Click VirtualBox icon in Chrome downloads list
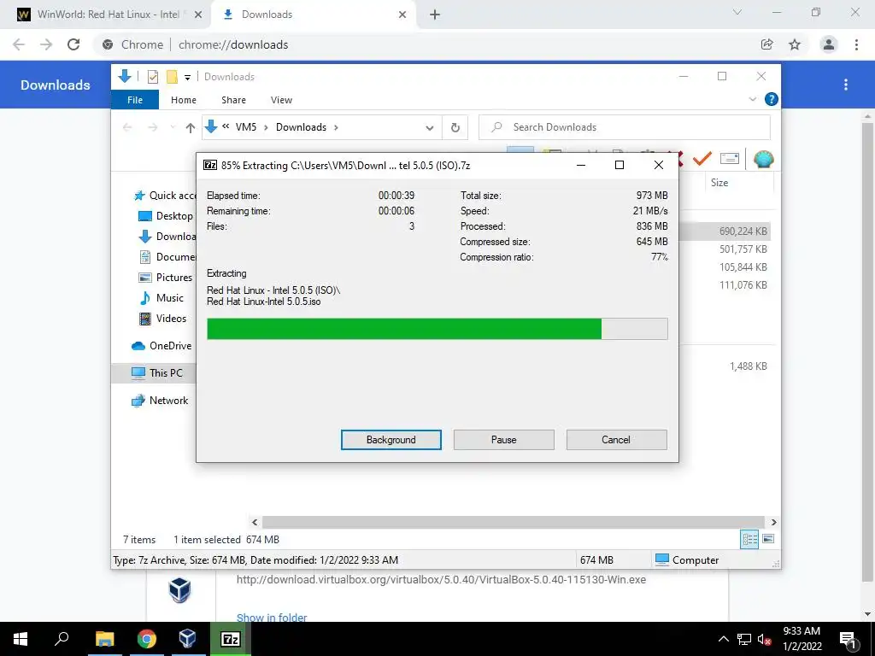875x656 pixels. [x=179, y=590]
